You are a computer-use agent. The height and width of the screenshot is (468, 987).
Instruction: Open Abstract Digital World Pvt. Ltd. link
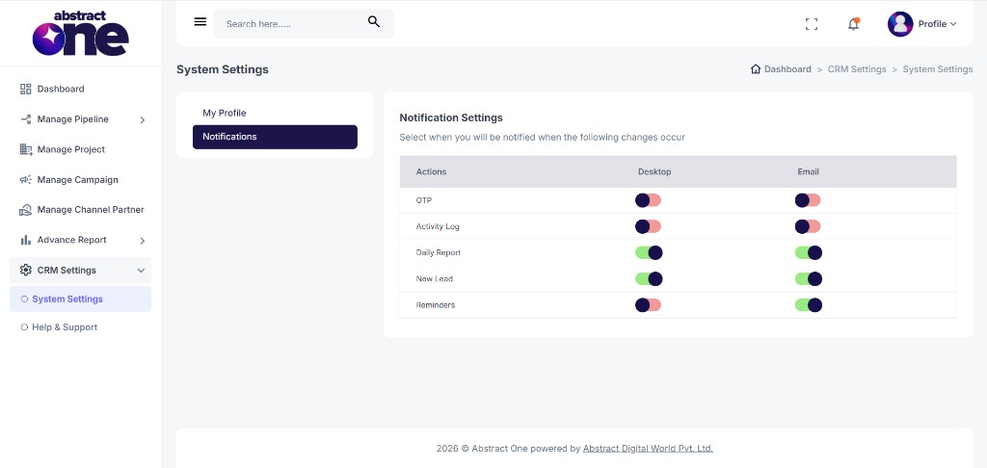pos(648,449)
